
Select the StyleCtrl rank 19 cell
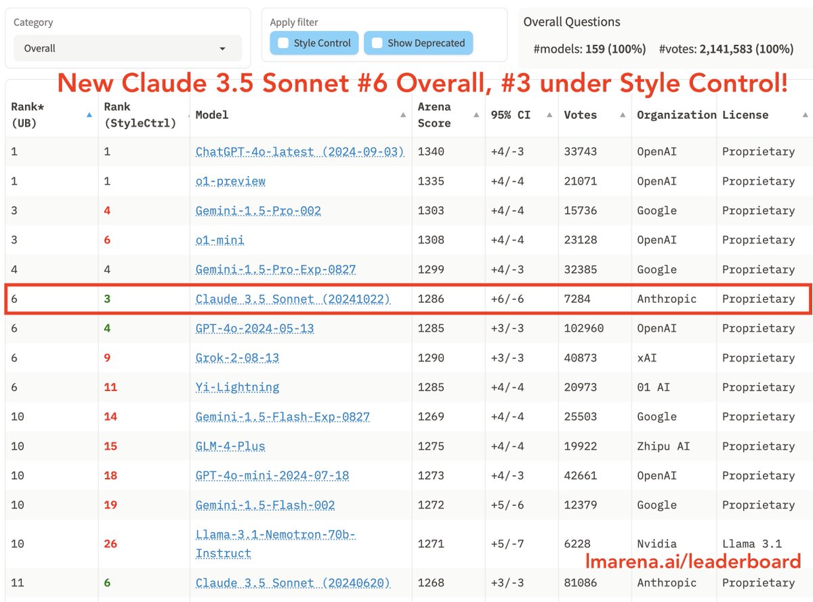coord(110,505)
